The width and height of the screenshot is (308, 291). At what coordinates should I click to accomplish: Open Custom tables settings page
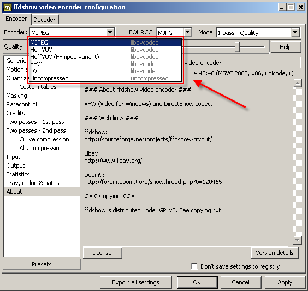(x=38, y=87)
